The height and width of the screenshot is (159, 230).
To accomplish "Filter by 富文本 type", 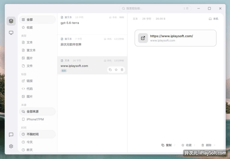I will 38,50.
